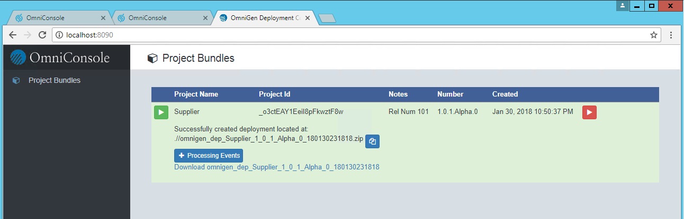The height and width of the screenshot is (219, 684).
Task: Click the OmniConsole logo
Action: [60, 57]
